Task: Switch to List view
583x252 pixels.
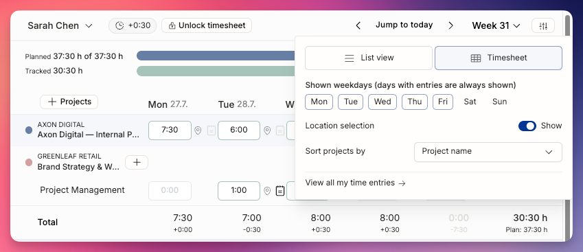Action: 369,58
